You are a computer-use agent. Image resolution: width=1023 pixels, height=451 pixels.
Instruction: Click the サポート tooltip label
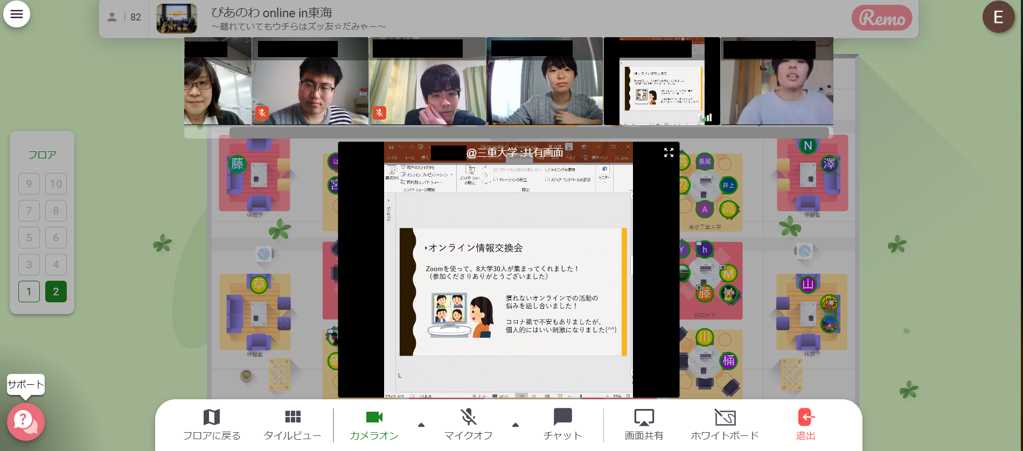point(26,385)
